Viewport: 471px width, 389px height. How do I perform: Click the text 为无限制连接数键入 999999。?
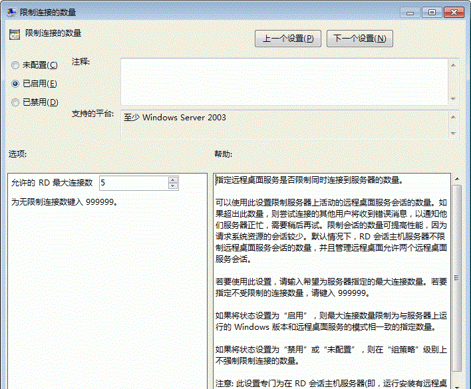[x=65, y=202]
